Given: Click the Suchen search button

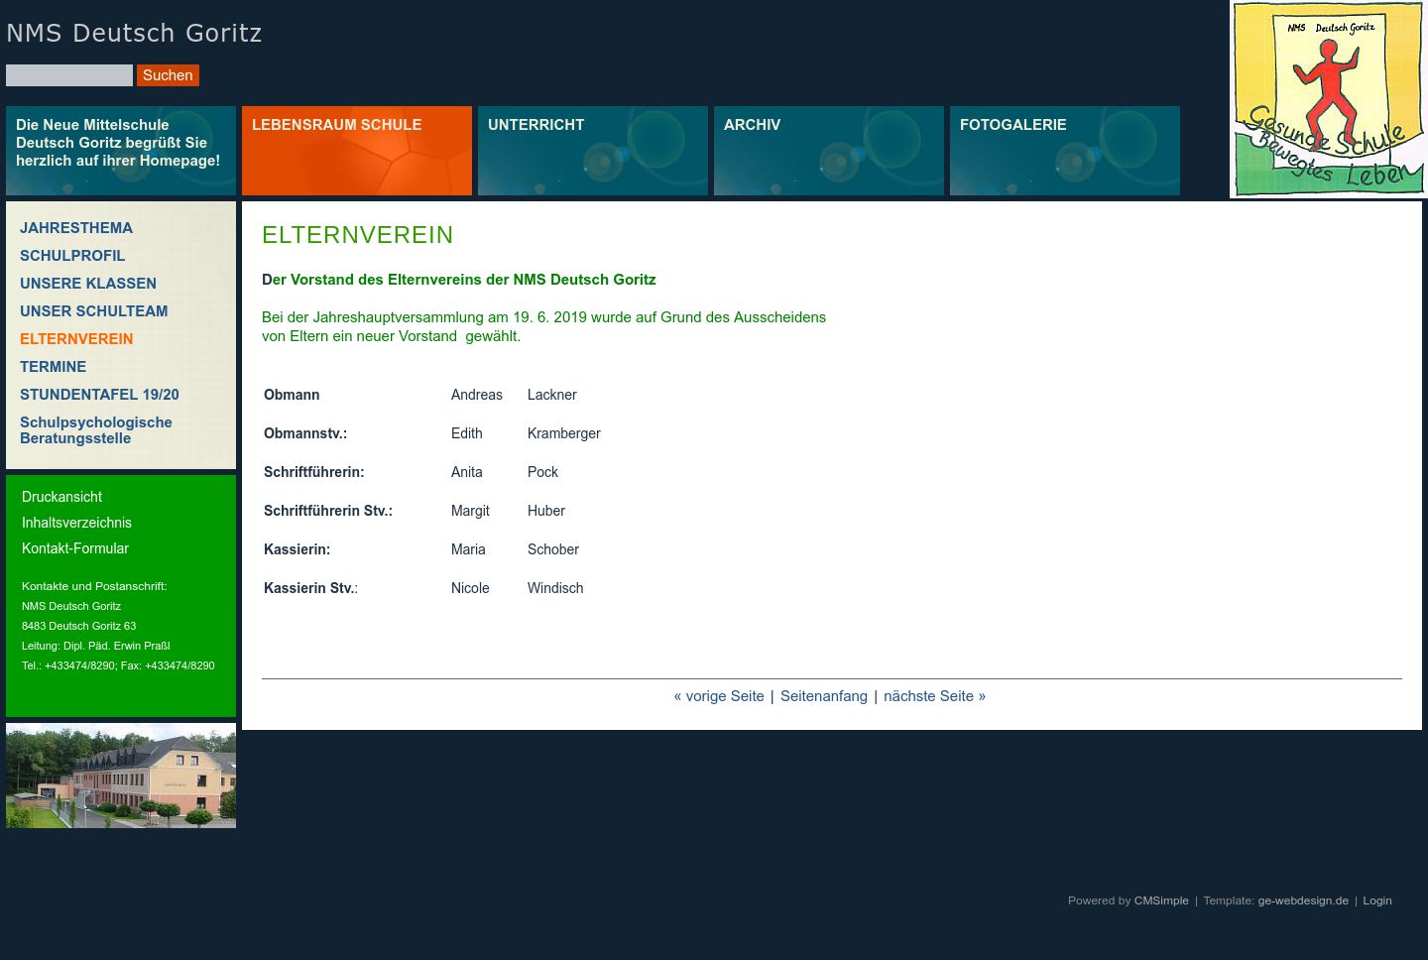Looking at the screenshot, I should coord(168,75).
